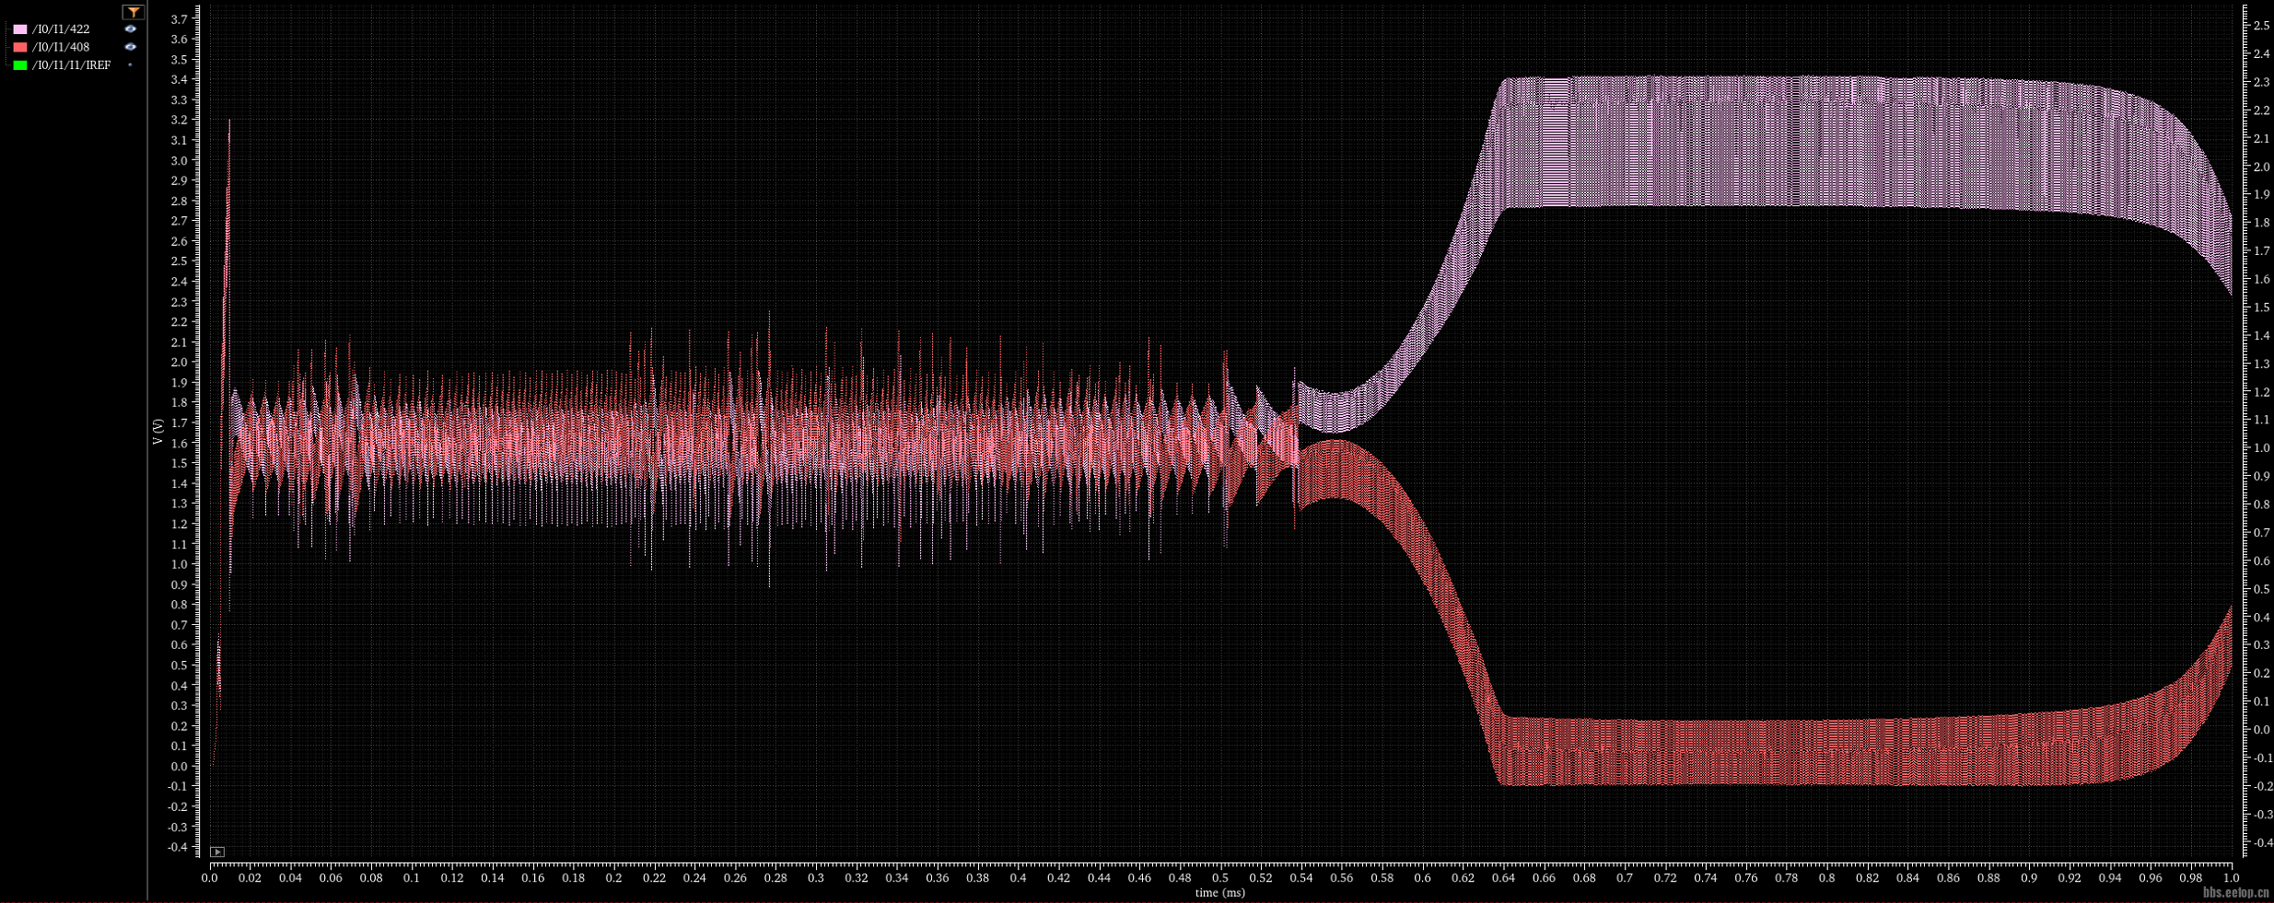
Task: Click the 0.64 tick on the time axis
Action: (x=1503, y=878)
